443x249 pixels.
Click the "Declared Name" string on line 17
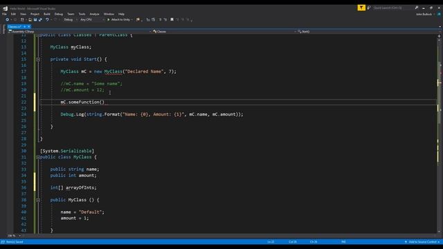[145, 71]
